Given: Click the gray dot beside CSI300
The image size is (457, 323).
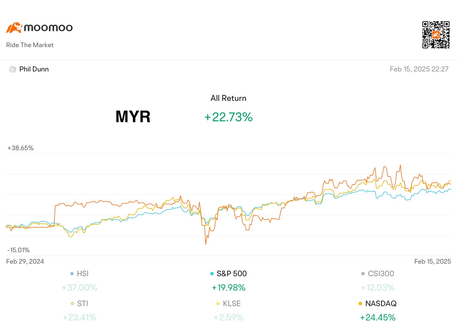Looking at the screenshot, I should click(363, 273).
